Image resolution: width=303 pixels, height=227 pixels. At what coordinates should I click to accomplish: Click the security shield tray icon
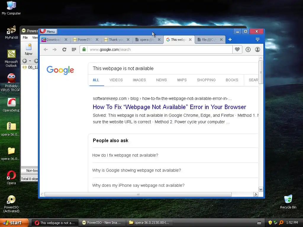270,223
